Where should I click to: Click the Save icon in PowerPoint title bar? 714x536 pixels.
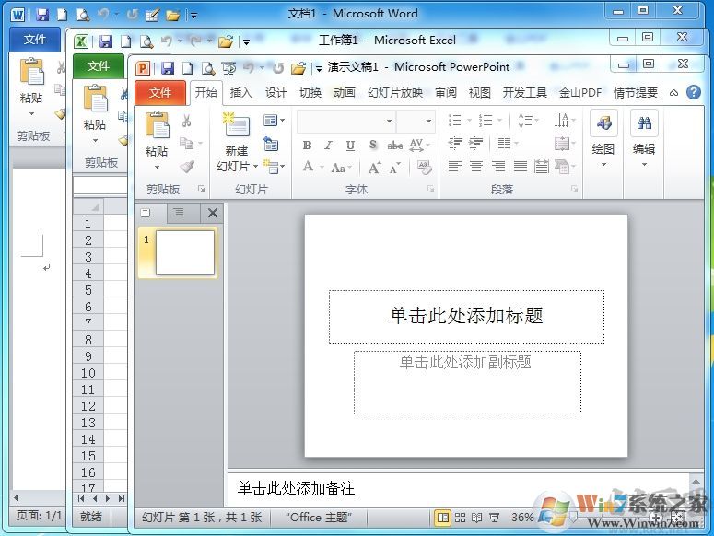click(168, 68)
